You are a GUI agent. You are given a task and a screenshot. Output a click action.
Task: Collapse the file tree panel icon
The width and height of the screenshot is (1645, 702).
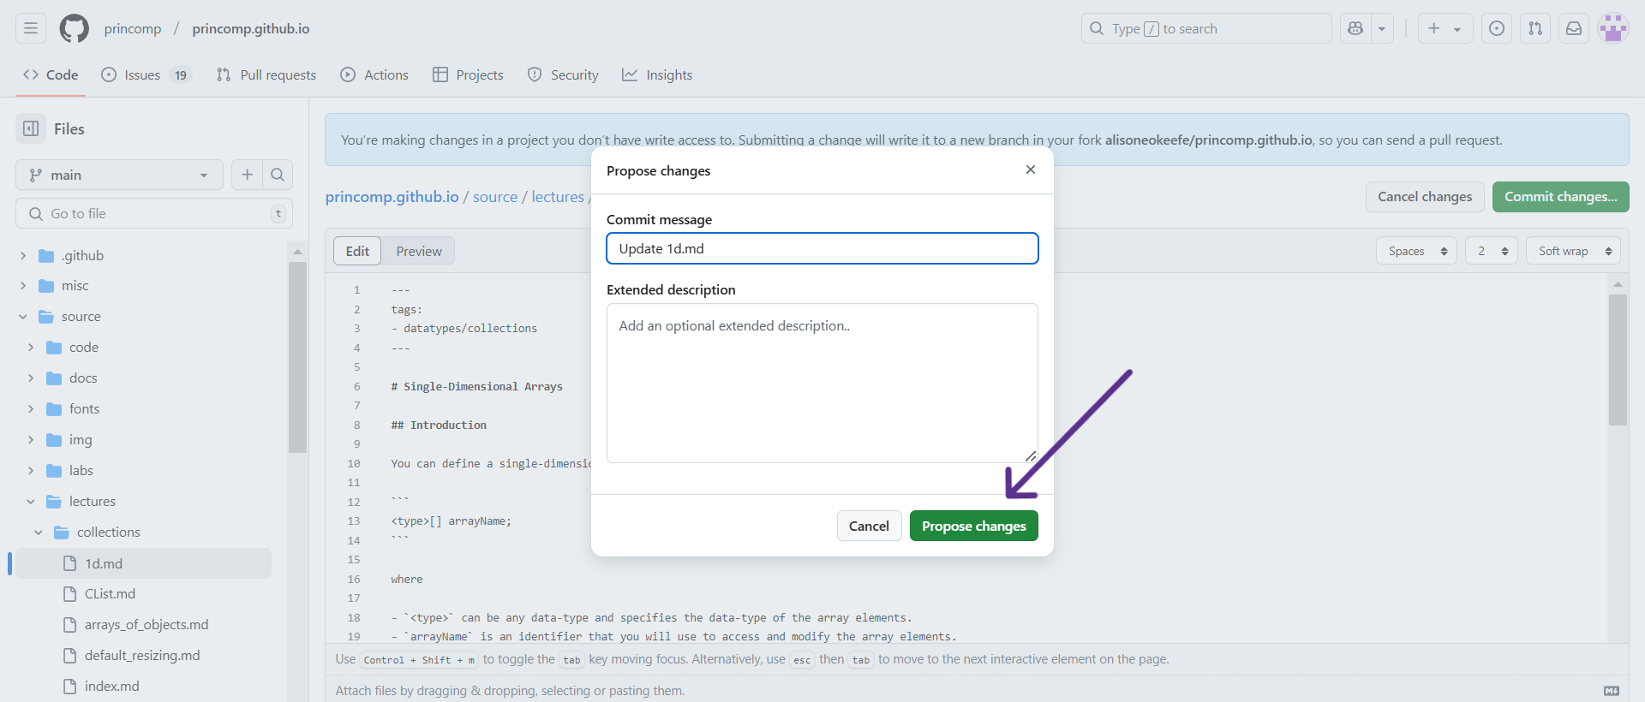pyautogui.click(x=31, y=128)
